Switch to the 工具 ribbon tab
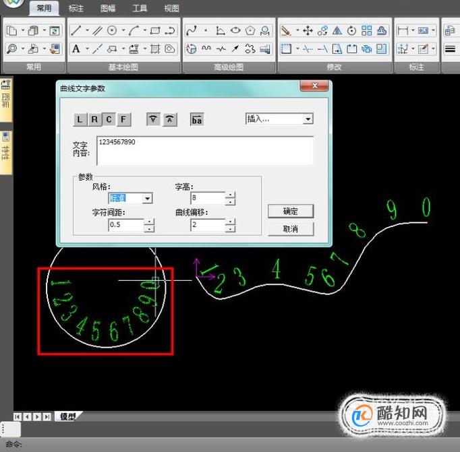 (140, 8)
